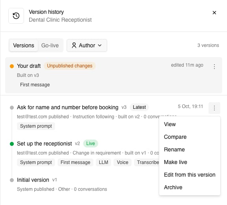Screen dimensions: 227x205
Task: Open Your draft entry
Action: click(x=113, y=75)
